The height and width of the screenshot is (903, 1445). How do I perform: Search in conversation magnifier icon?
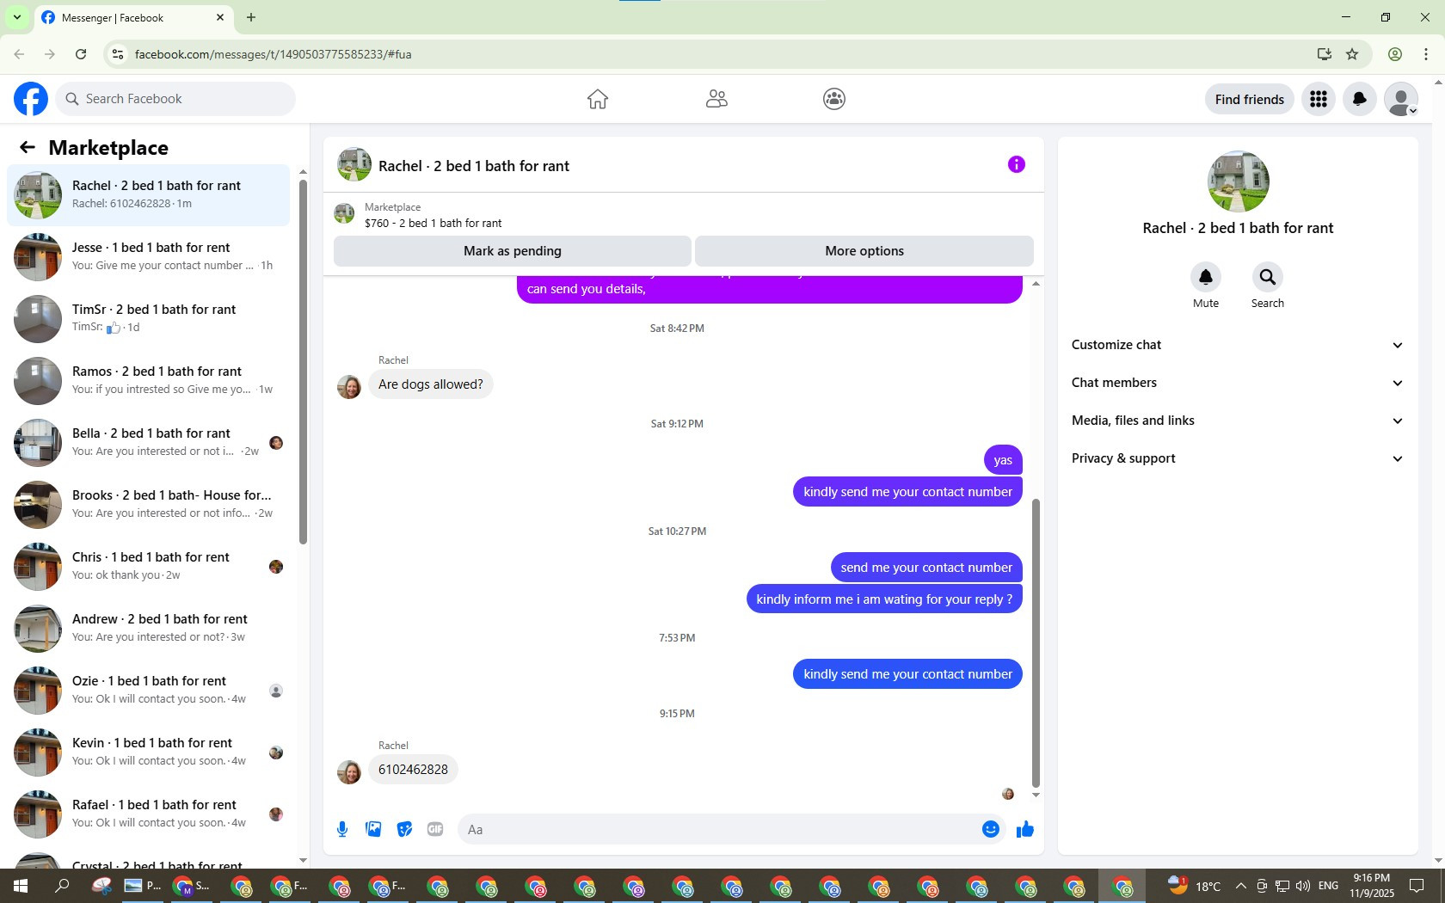tap(1268, 277)
